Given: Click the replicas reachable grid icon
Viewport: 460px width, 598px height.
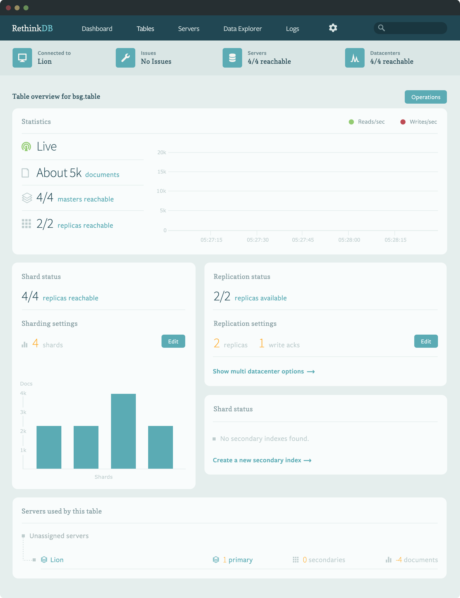Looking at the screenshot, I should [27, 224].
